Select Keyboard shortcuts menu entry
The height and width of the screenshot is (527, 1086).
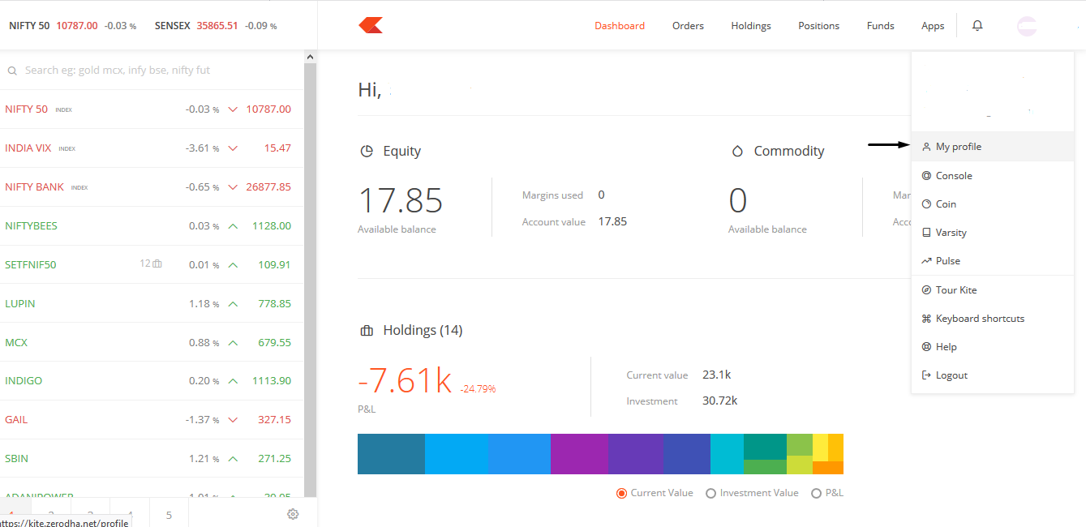click(x=993, y=318)
